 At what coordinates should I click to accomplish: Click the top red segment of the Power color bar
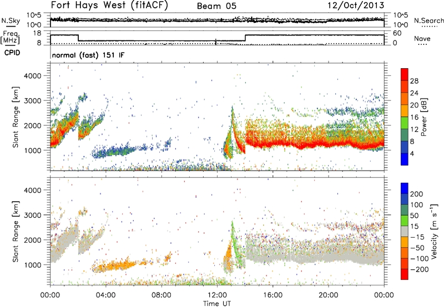click(405, 75)
